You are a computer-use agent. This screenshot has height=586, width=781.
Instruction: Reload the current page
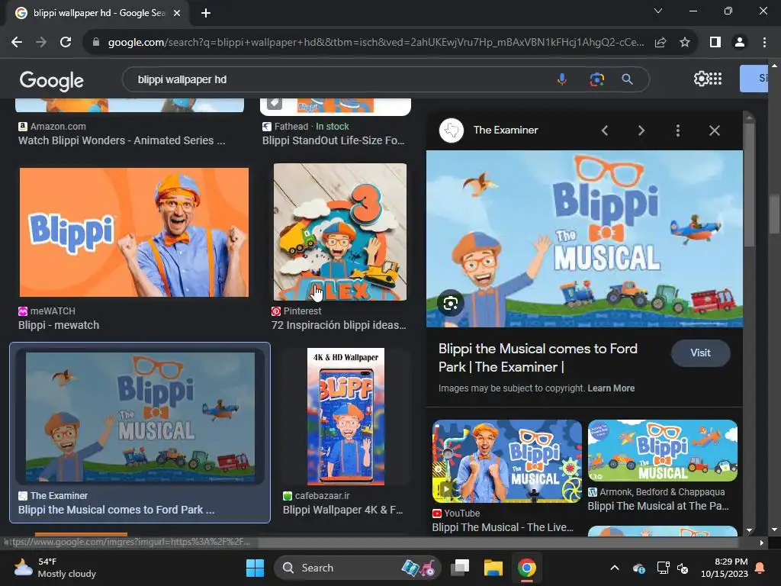66,43
